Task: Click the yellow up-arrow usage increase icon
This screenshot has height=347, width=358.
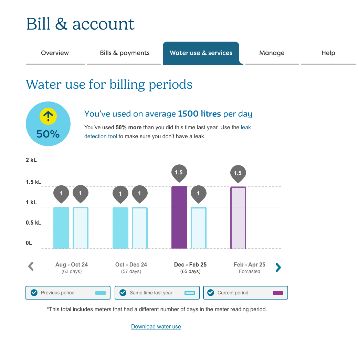Action: (x=48, y=116)
